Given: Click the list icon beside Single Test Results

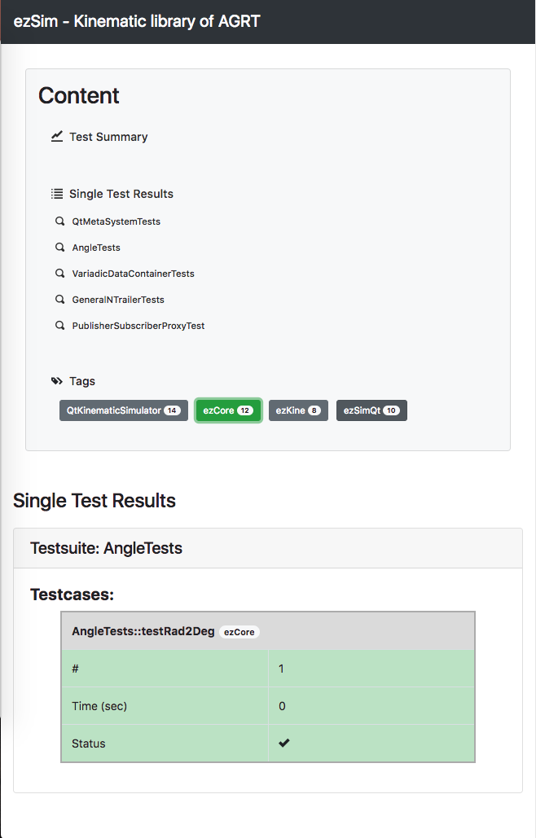Looking at the screenshot, I should pos(57,194).
